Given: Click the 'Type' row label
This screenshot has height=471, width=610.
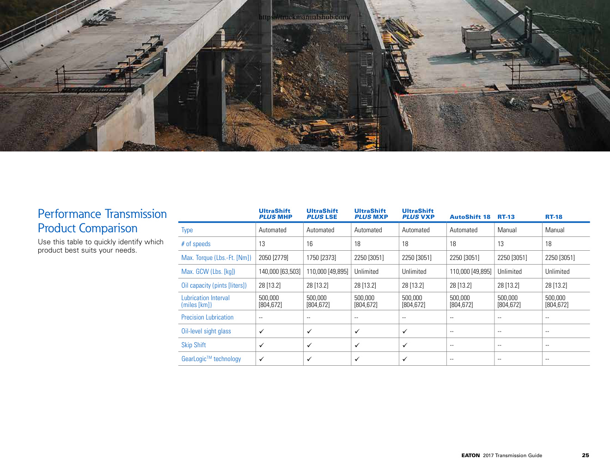Looking at the screenshot, I should pyautogui.click(x=187, y=230).
